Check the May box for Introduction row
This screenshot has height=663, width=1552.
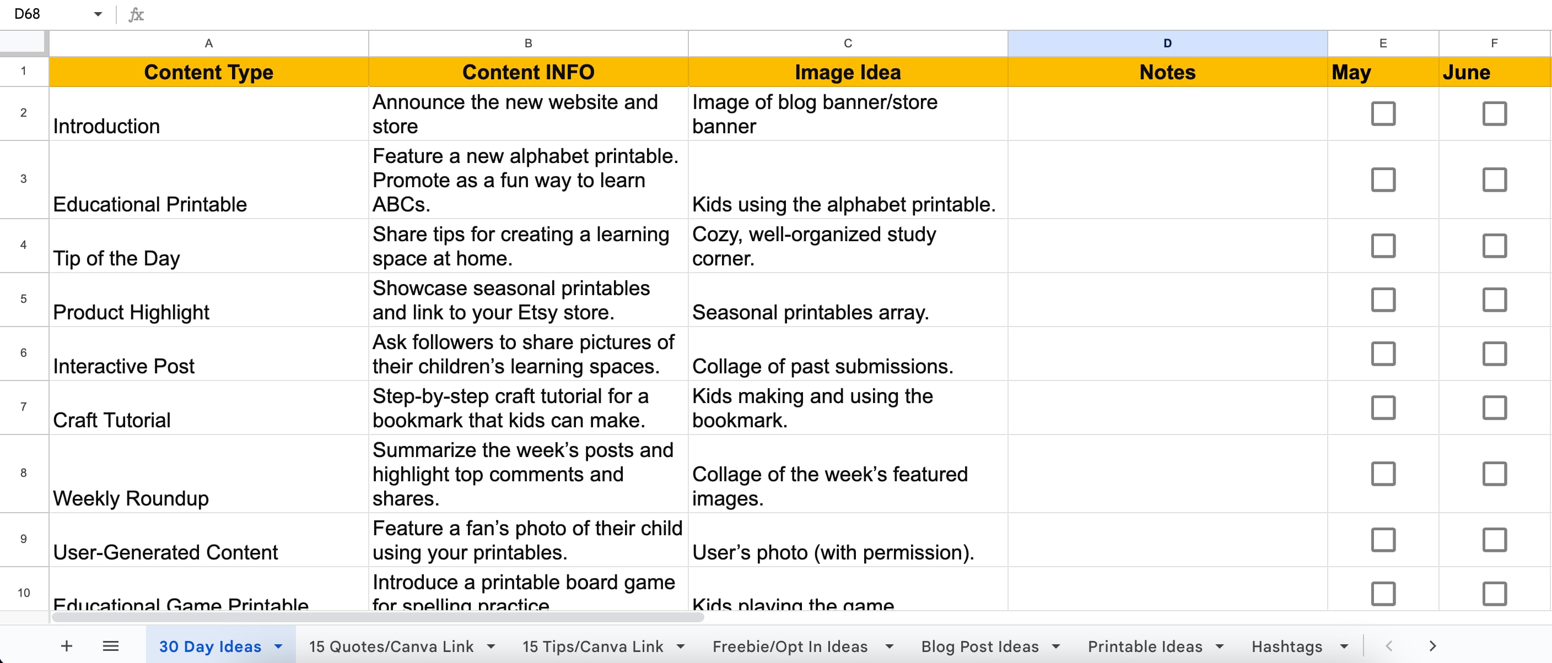pos(1383,113)
